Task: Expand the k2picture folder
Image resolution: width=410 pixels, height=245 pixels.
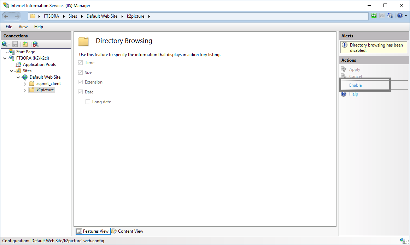Action: [25, 90]
